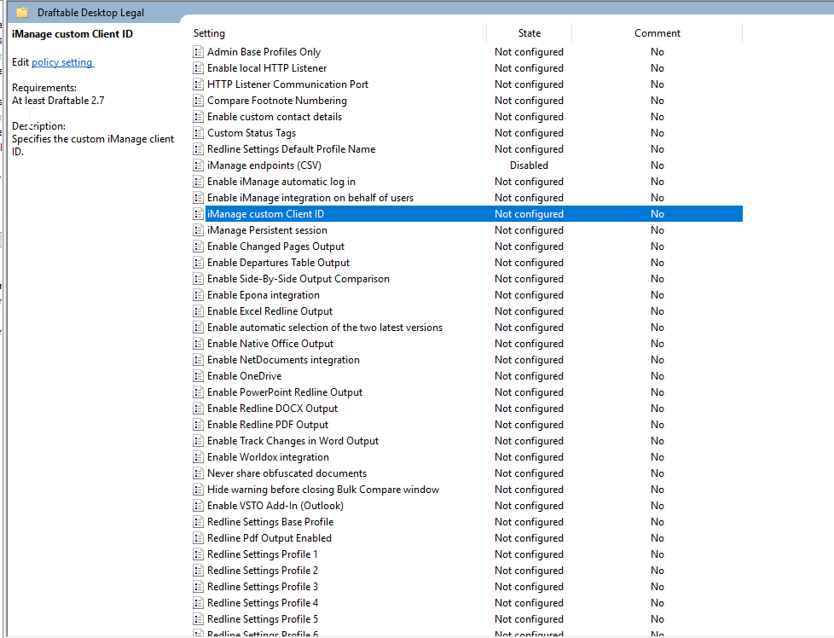Click the Draftable Desktop Legal folder icon
Screen dimensions: 834x638
[22, 12]
